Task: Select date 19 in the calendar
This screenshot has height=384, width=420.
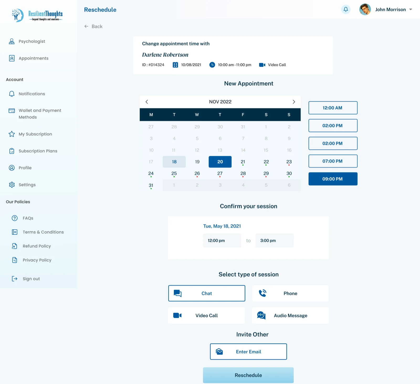Action: click(x=197, y=162)
